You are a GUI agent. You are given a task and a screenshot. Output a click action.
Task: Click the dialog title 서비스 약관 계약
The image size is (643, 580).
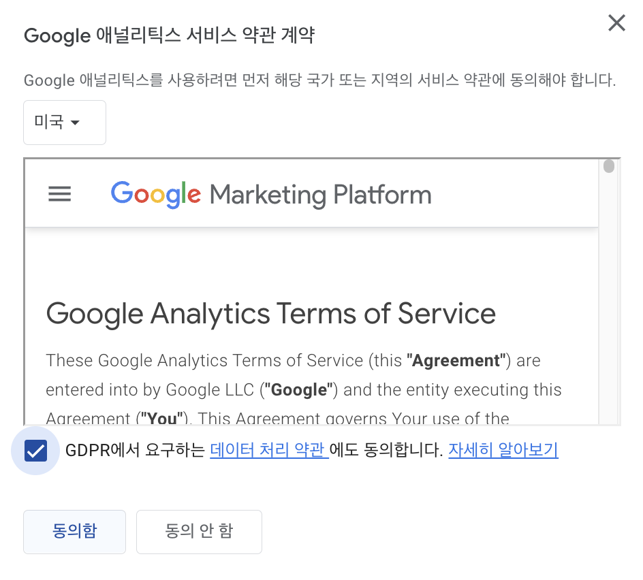click(x=251, y=35)
